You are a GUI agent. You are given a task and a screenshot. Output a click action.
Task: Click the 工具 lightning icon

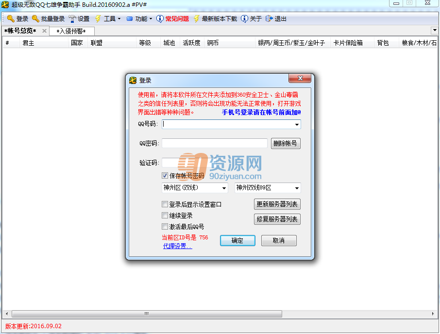[98, 19]
